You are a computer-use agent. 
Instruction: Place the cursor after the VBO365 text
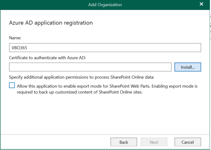coord(27,48)
